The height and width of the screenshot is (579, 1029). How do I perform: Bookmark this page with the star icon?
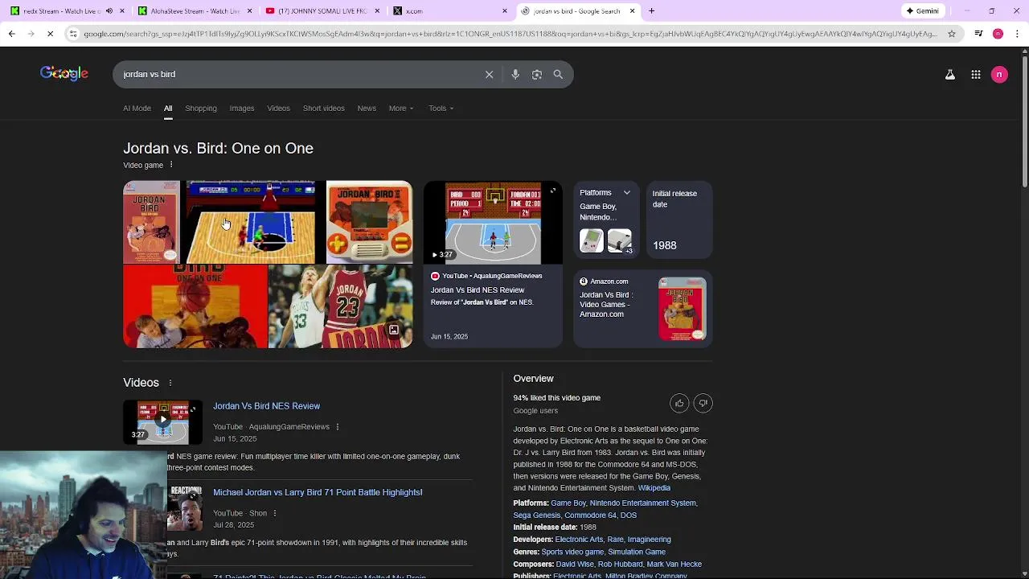coord(952,34)
